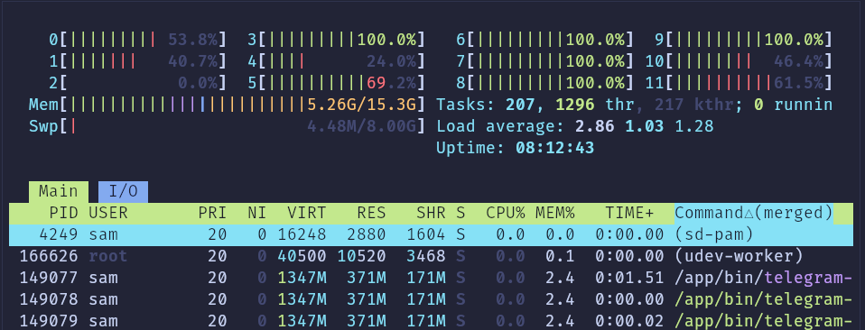865x330 pixels.
Task: Sort processes by PID column header
Action: (63, 213)
